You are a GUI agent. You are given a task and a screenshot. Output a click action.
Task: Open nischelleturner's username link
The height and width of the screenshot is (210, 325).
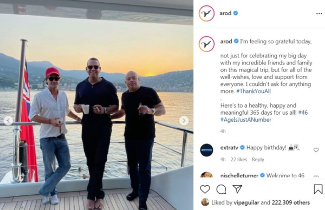pyautogui.click(x=240, y=175)
